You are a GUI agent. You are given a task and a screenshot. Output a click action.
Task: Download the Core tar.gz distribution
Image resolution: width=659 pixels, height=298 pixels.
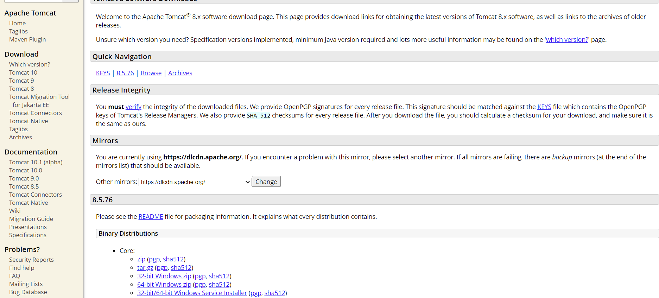coord(145,268)
